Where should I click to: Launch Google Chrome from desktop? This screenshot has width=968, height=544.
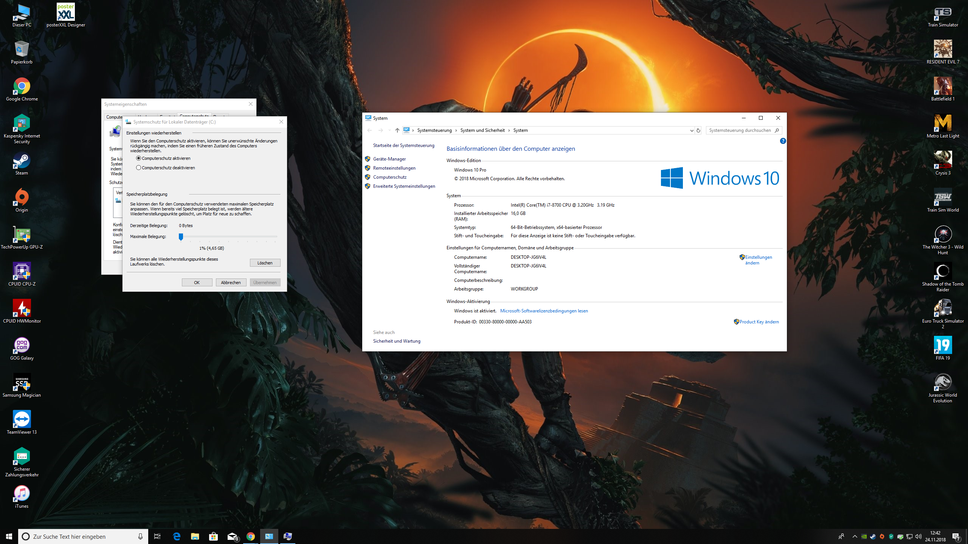(22, 89)
